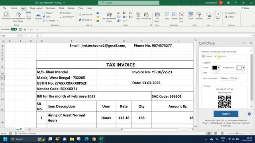Click the URL text input field
Screen dimensions: 255x143
232,56
